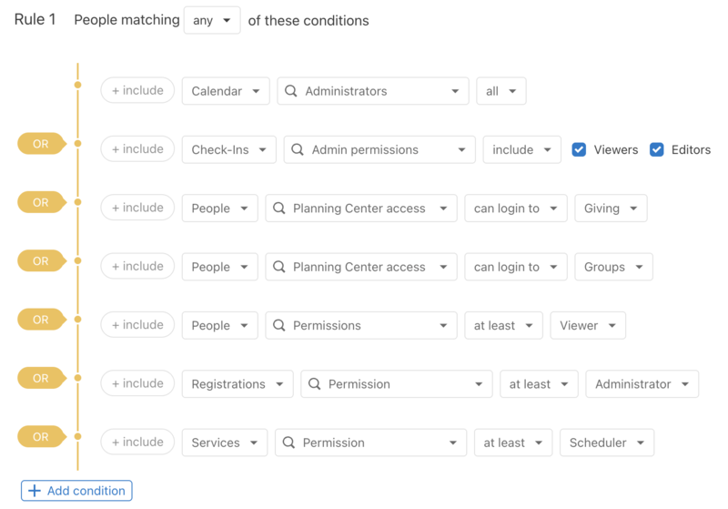
Task: Click the search icon in the Administrators field
Action: [x=291, y=91]
